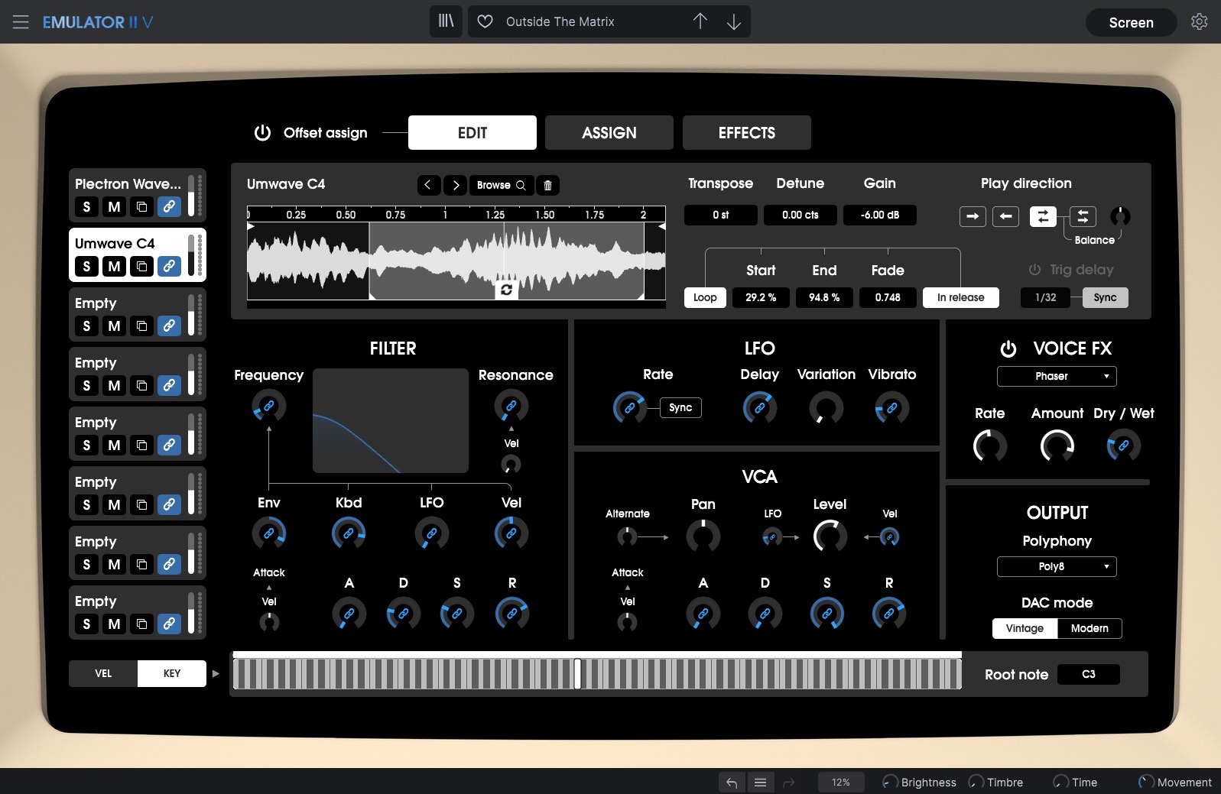Click the play arrow beside KEY button

pyautogui.click(x=216, y=673)
